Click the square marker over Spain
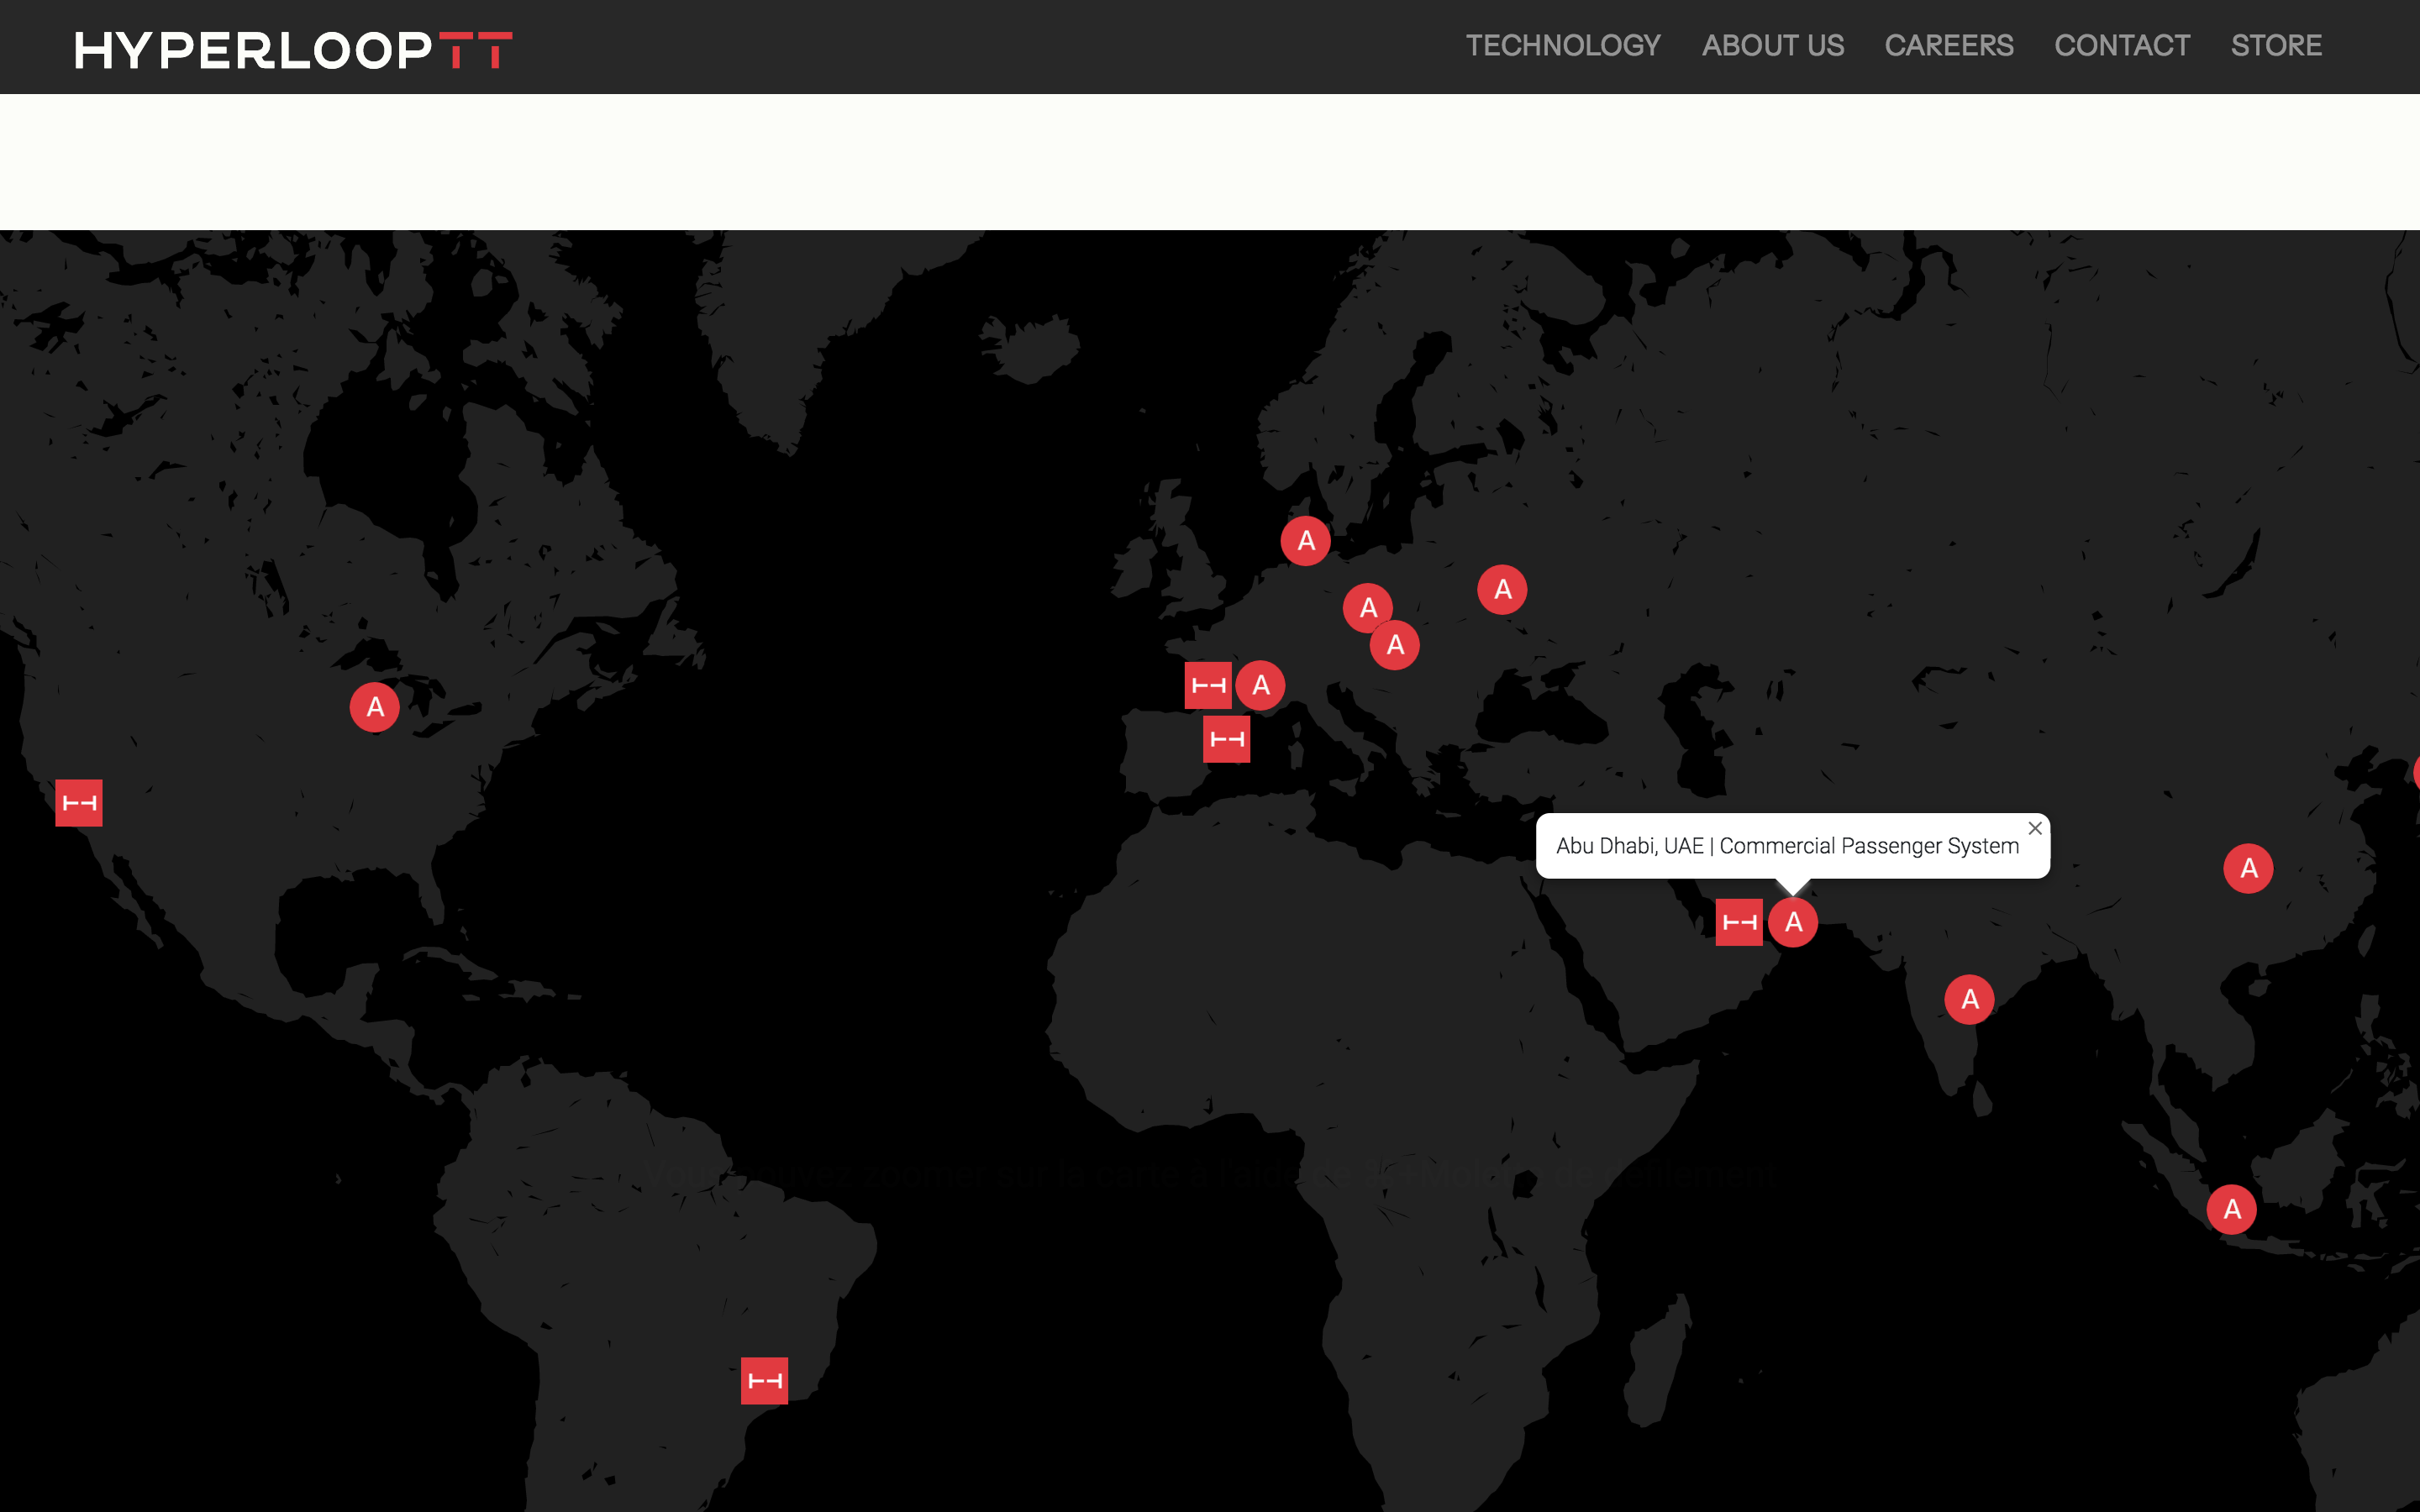2420x1512 pixels. (x=1227, y=740)
